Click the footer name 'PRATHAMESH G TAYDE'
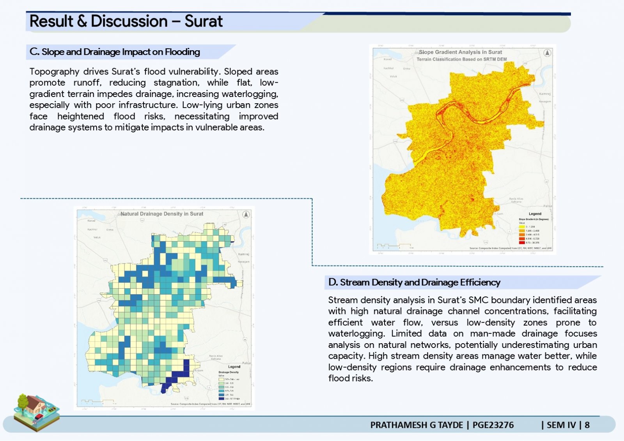Image resolution: width=624 pixels, height=441 pixels. (x=417, y=425)
